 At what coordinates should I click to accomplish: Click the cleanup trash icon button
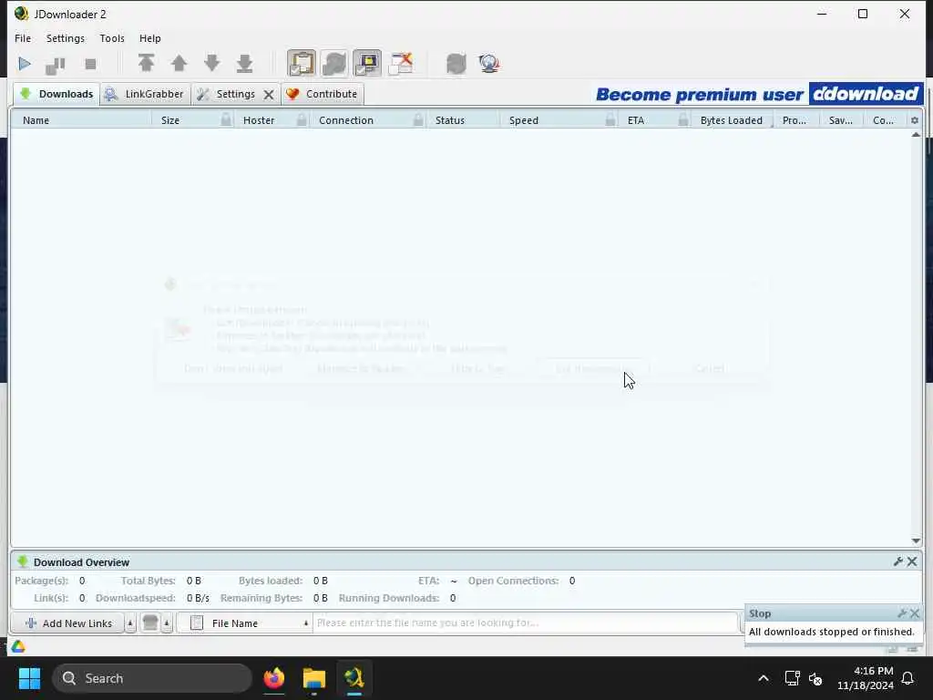pos(150,623)
